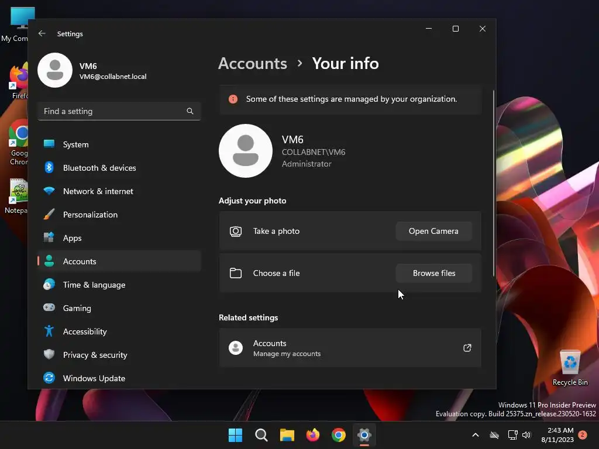The image size is (599, 449).
Task: Click the person icon in Related settings
Action: 236,348
